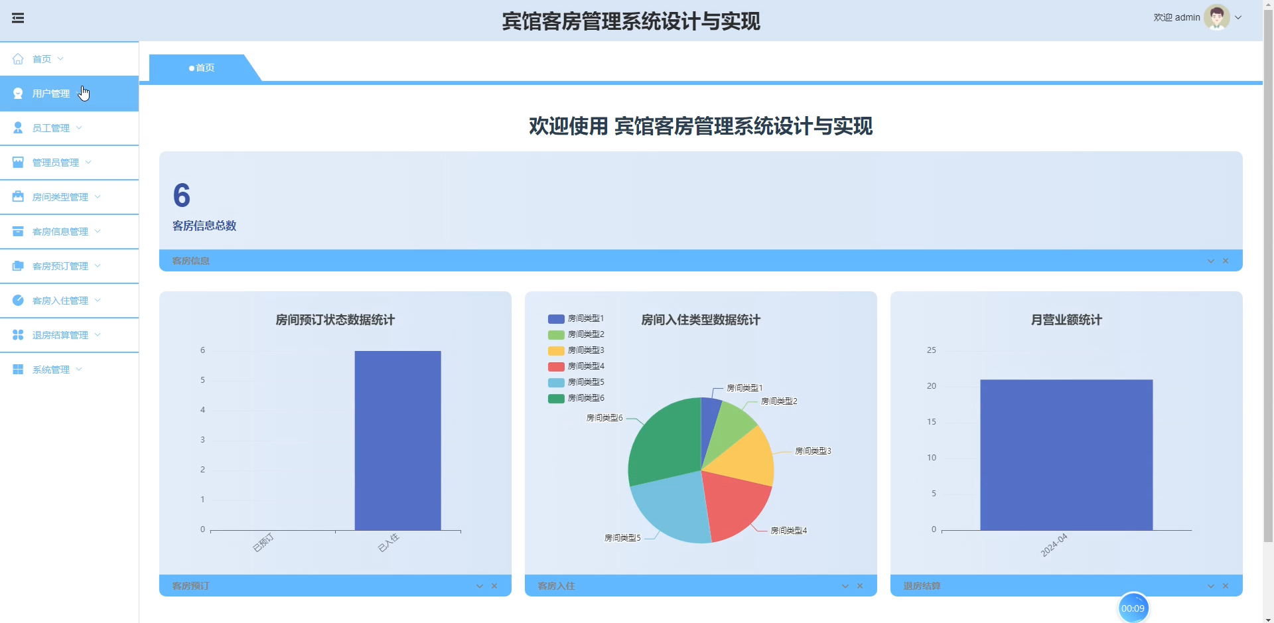This screenshot has height=623, width=1274.
Task: Click the 00:09 recording timer bubble
Action: (1133, 608)
